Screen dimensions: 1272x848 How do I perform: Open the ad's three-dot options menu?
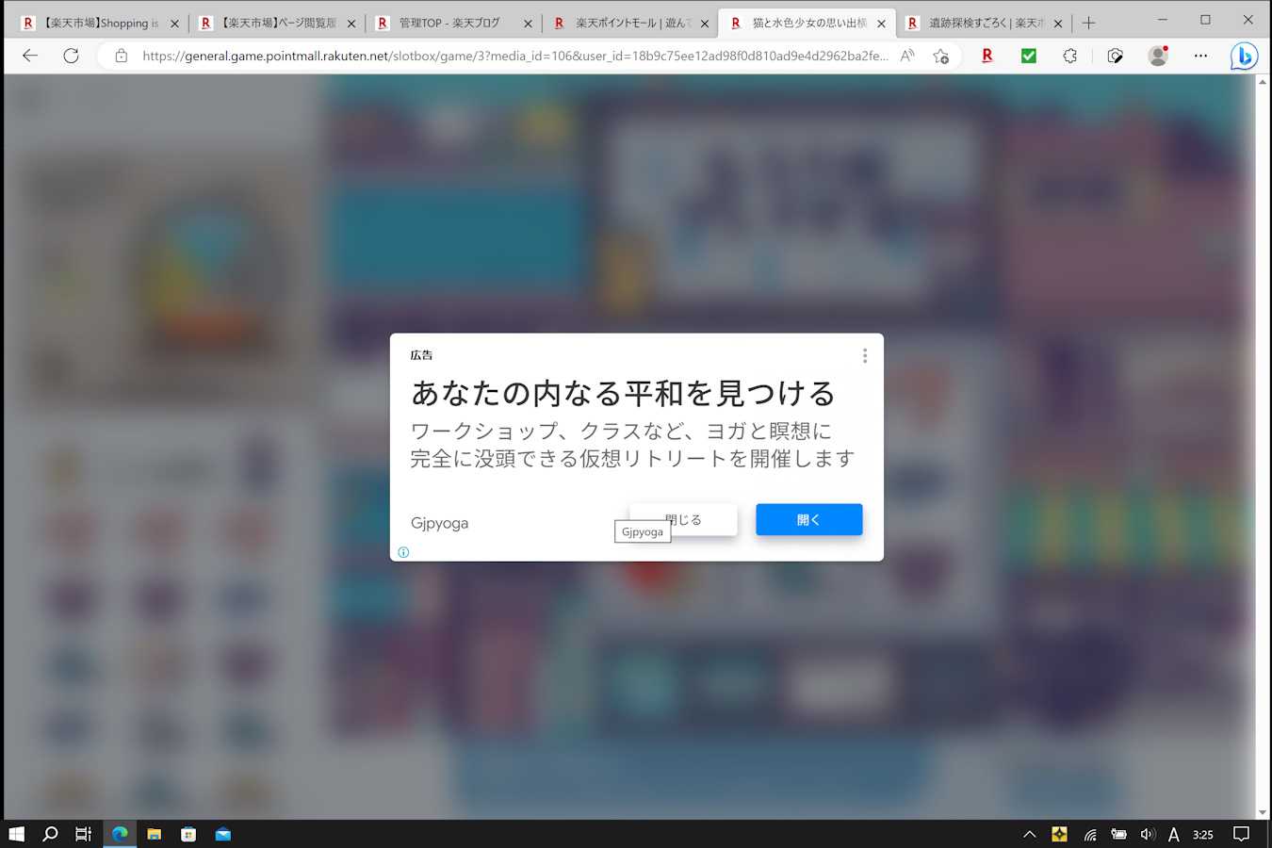tap(864, 355)
